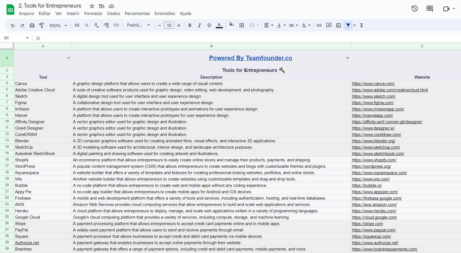Decrease decimal places icon

[96, 25]
